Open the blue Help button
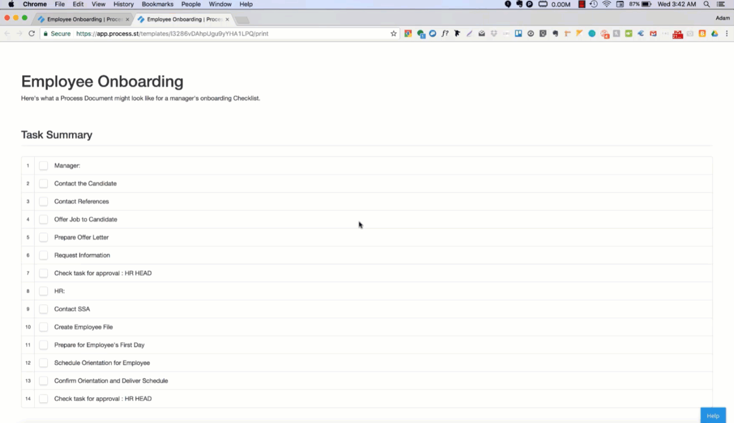Image resolution: width=734 pixels, height=423 pixels. click(713, 415)
